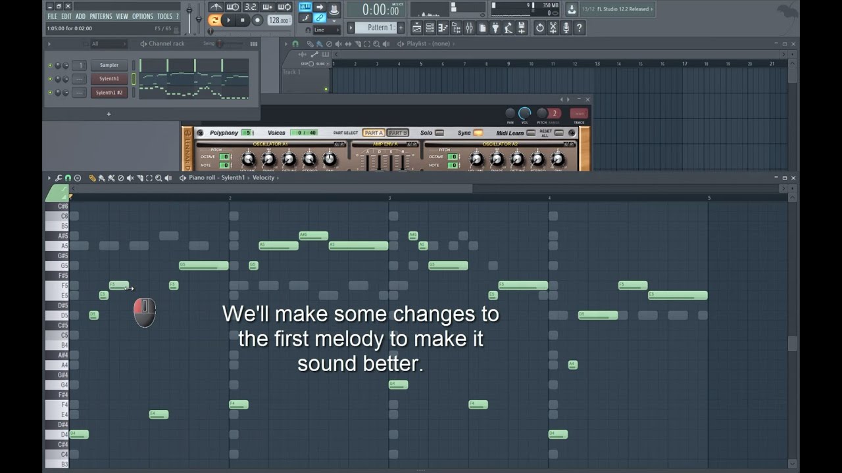The image size is (842, 473).
Task: Mute the Sylenth1 channel
Action: click(x=50, y=79)
